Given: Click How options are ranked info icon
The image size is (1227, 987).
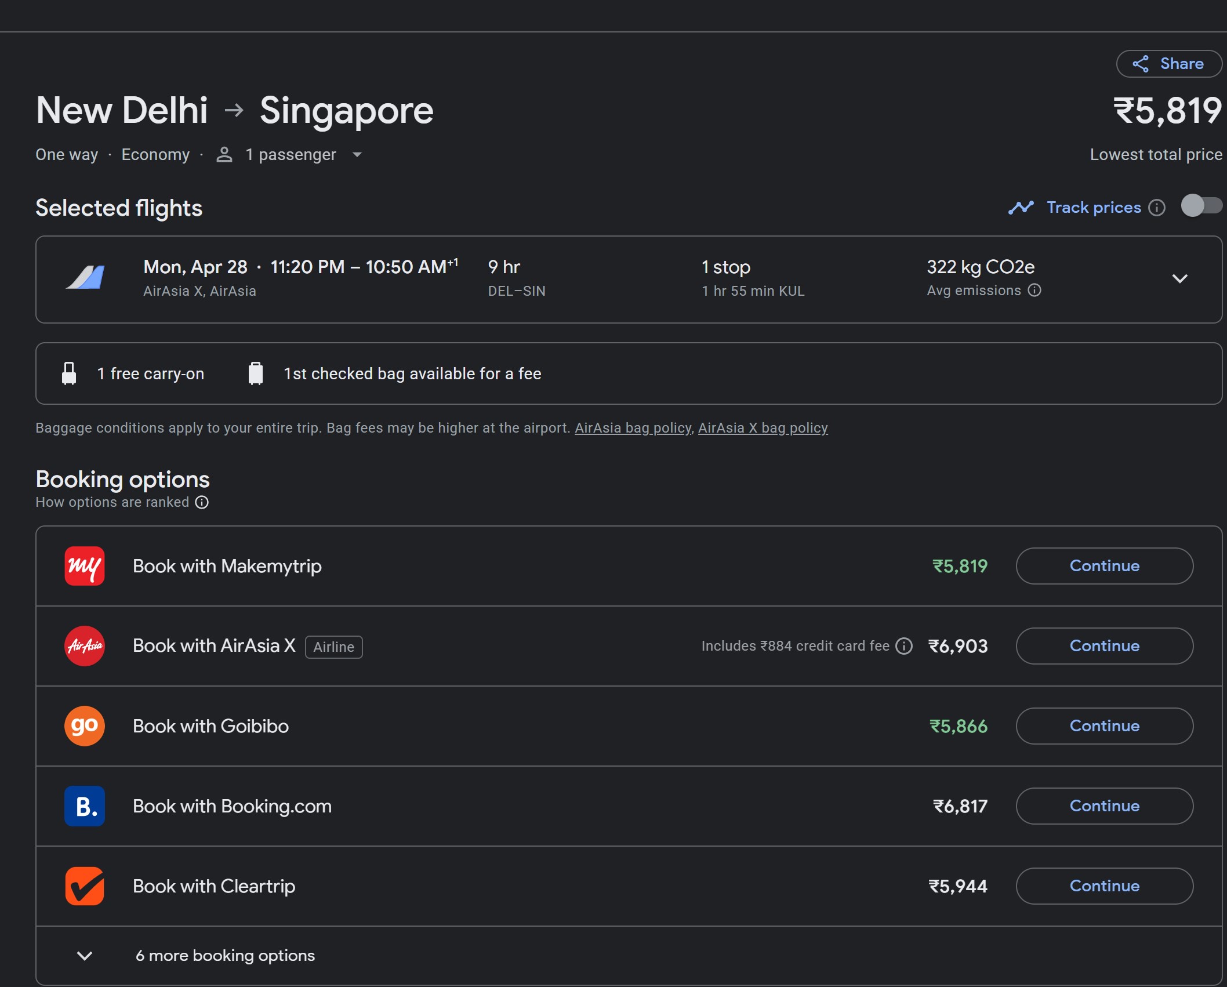Looking at the screenshot, I should (202, 502).
